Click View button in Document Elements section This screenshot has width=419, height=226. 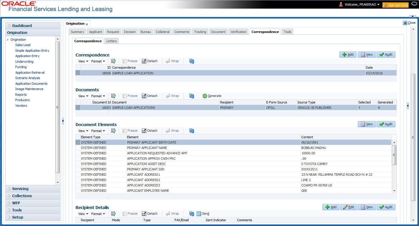(x=367, y=124)
